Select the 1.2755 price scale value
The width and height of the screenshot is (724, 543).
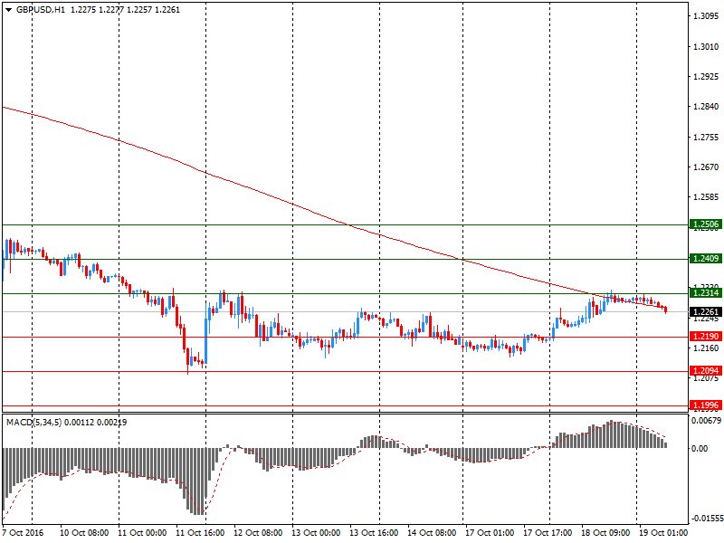pos(706,138)
